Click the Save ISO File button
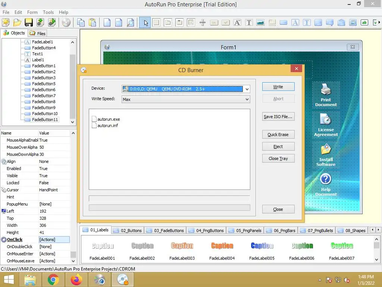The image size is (382, 287). [278, 117]
